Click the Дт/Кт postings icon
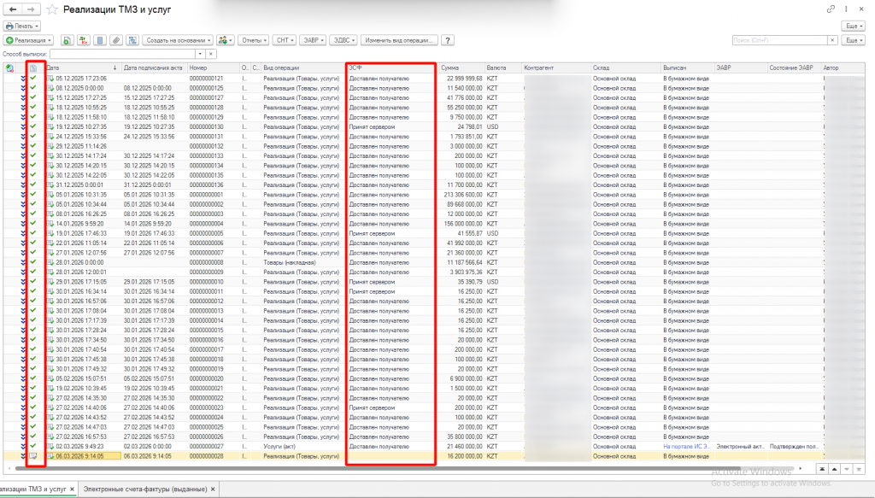 pyautogui.click(x=83, y=40)
